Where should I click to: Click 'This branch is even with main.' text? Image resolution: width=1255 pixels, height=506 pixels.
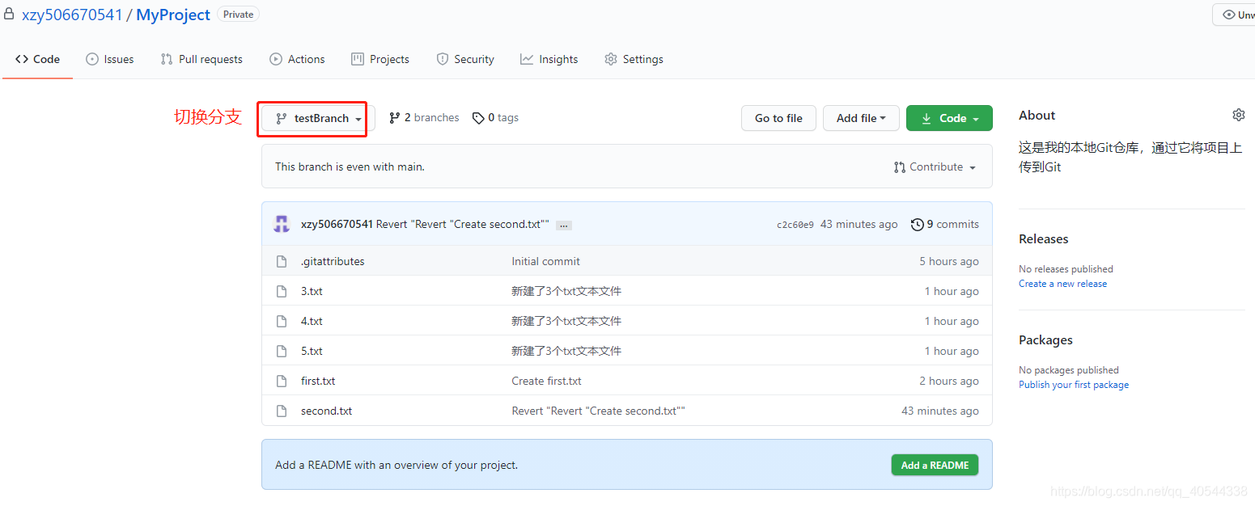point(350,167)
